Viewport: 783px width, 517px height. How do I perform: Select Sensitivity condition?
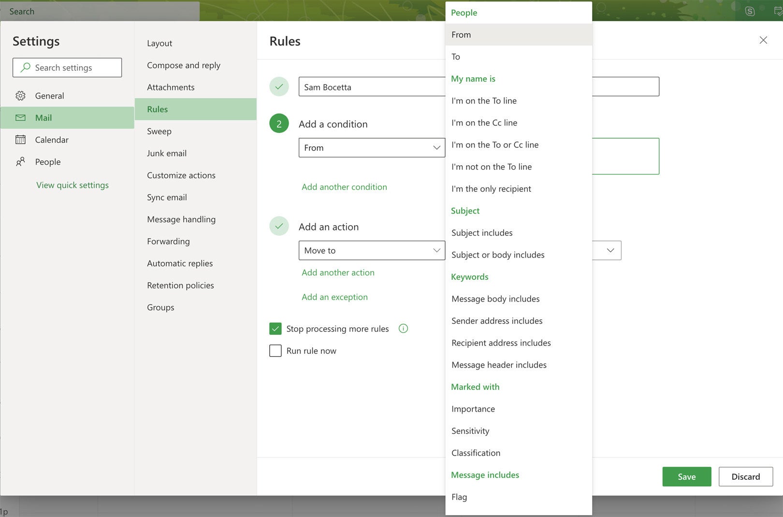519,431
